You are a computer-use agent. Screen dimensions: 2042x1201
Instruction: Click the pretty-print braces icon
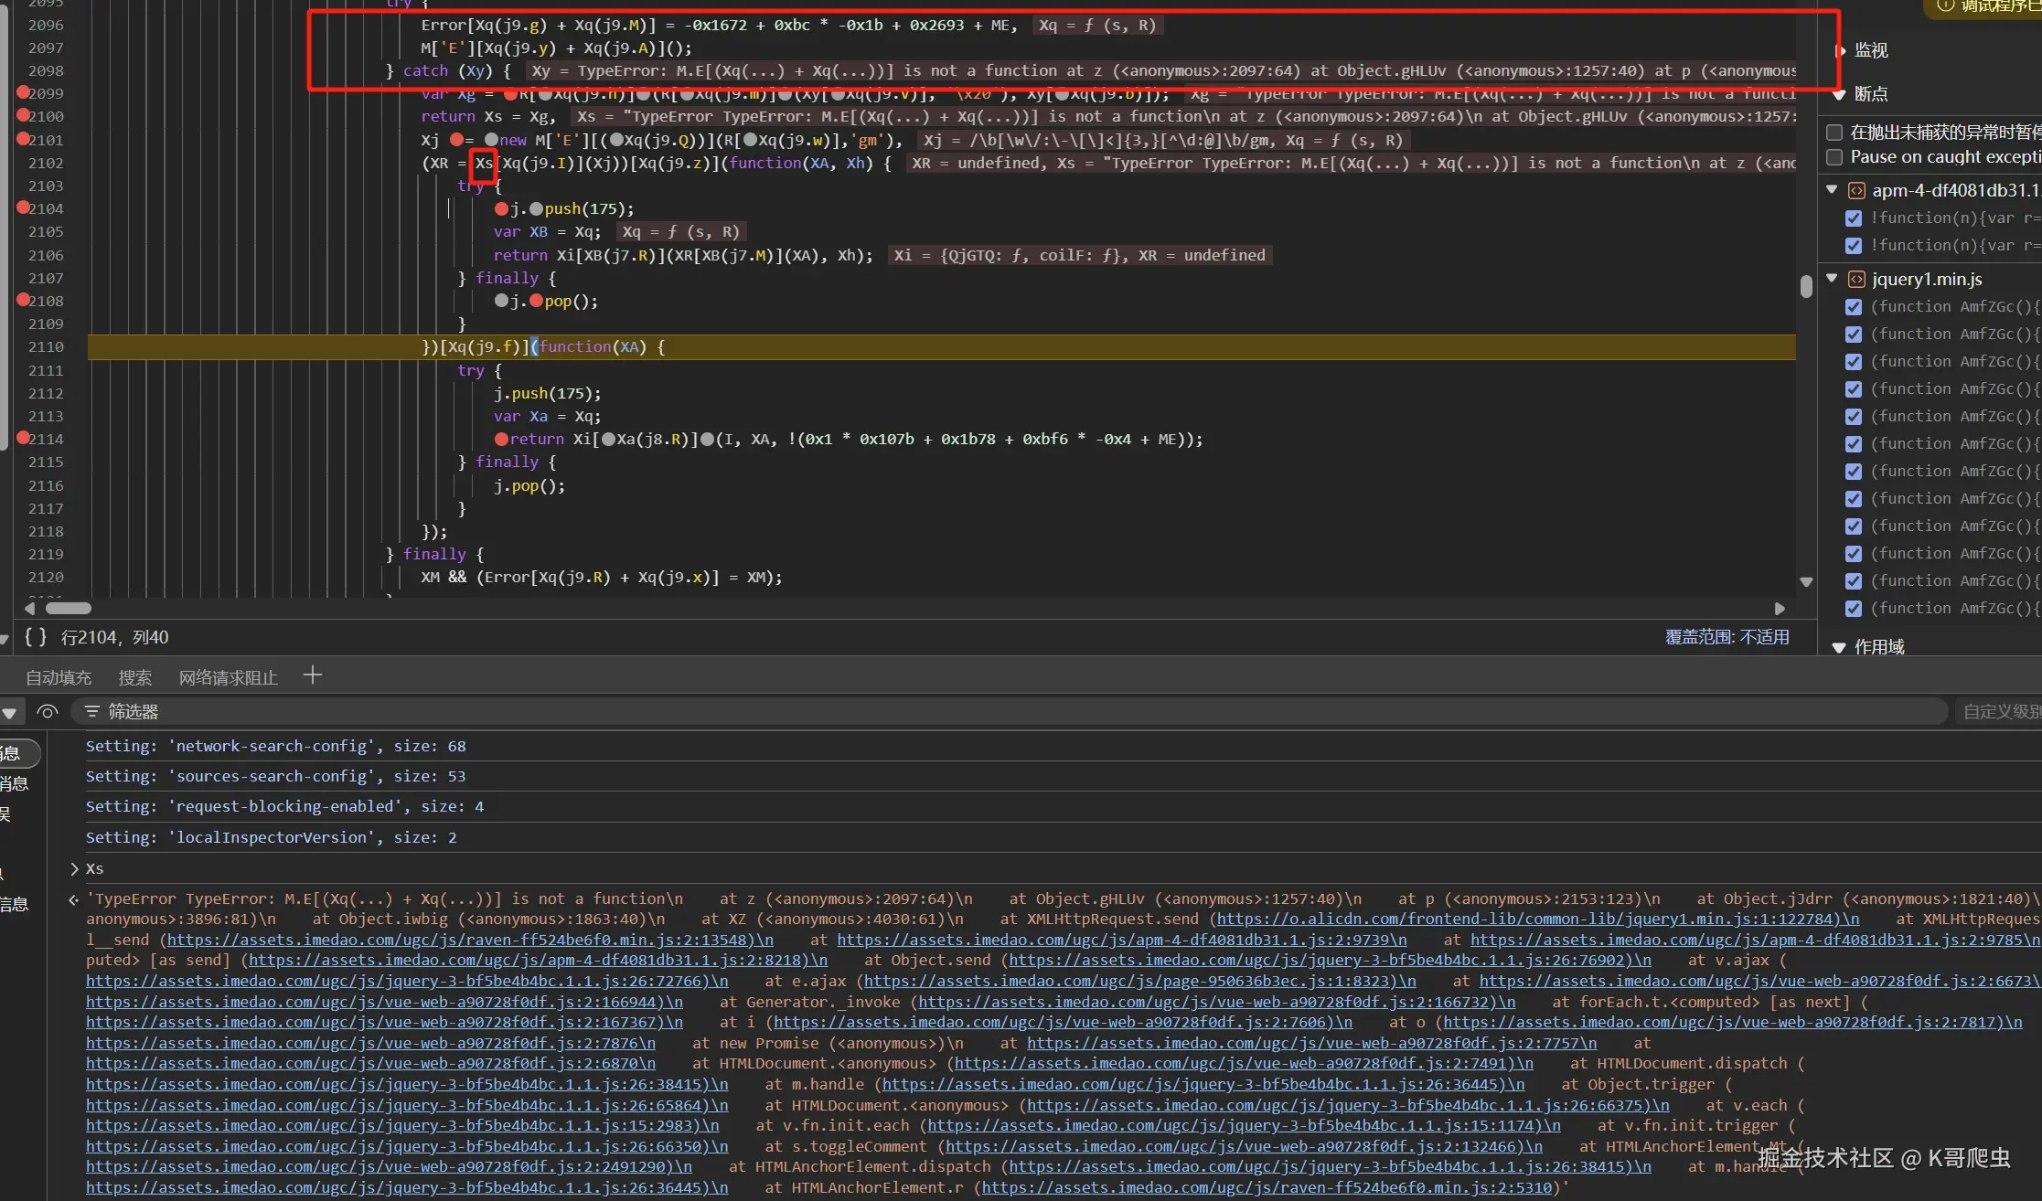click(x=35, y=637)
